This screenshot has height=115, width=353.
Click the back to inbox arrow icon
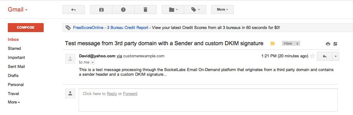pyautogui.click(x=73, y=10)
